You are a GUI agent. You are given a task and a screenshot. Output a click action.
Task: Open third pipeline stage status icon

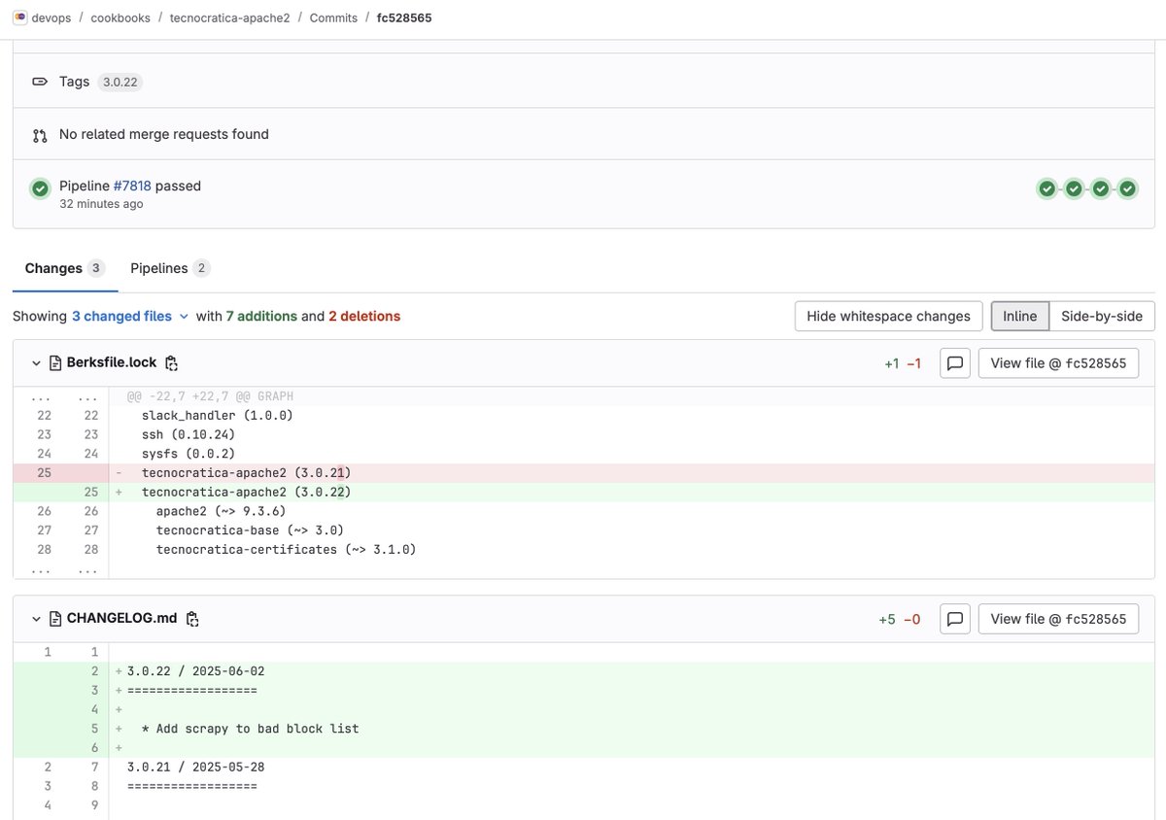(x=1101, y=188)
